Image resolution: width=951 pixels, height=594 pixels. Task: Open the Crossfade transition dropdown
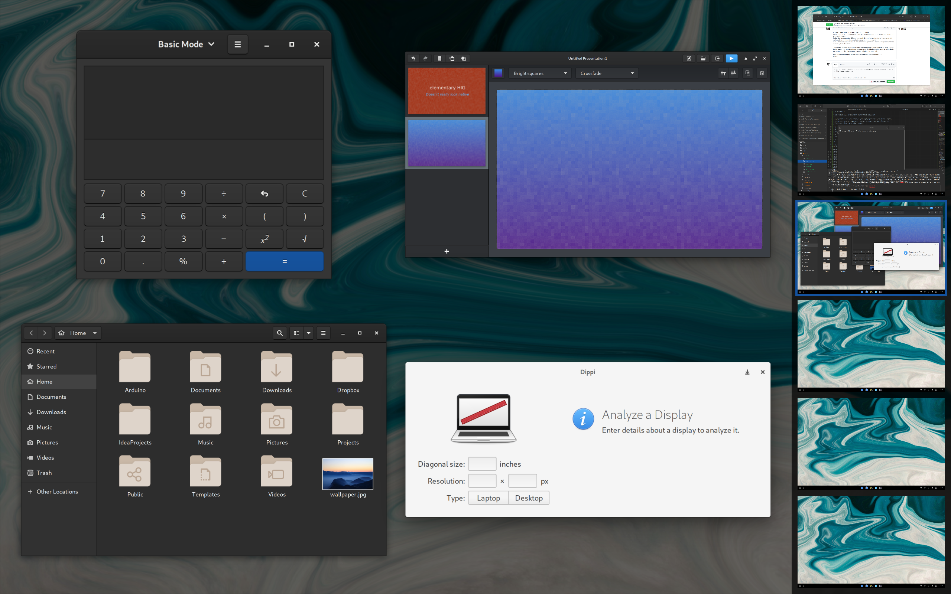coord(607,73)
